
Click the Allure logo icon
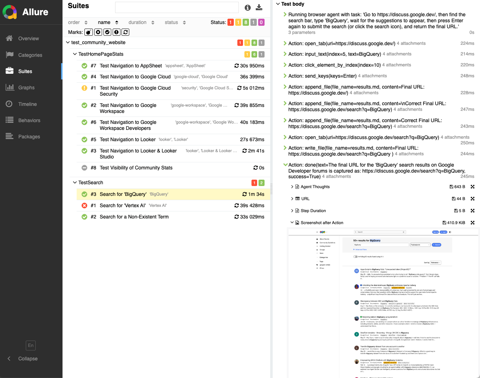point(10,12)
